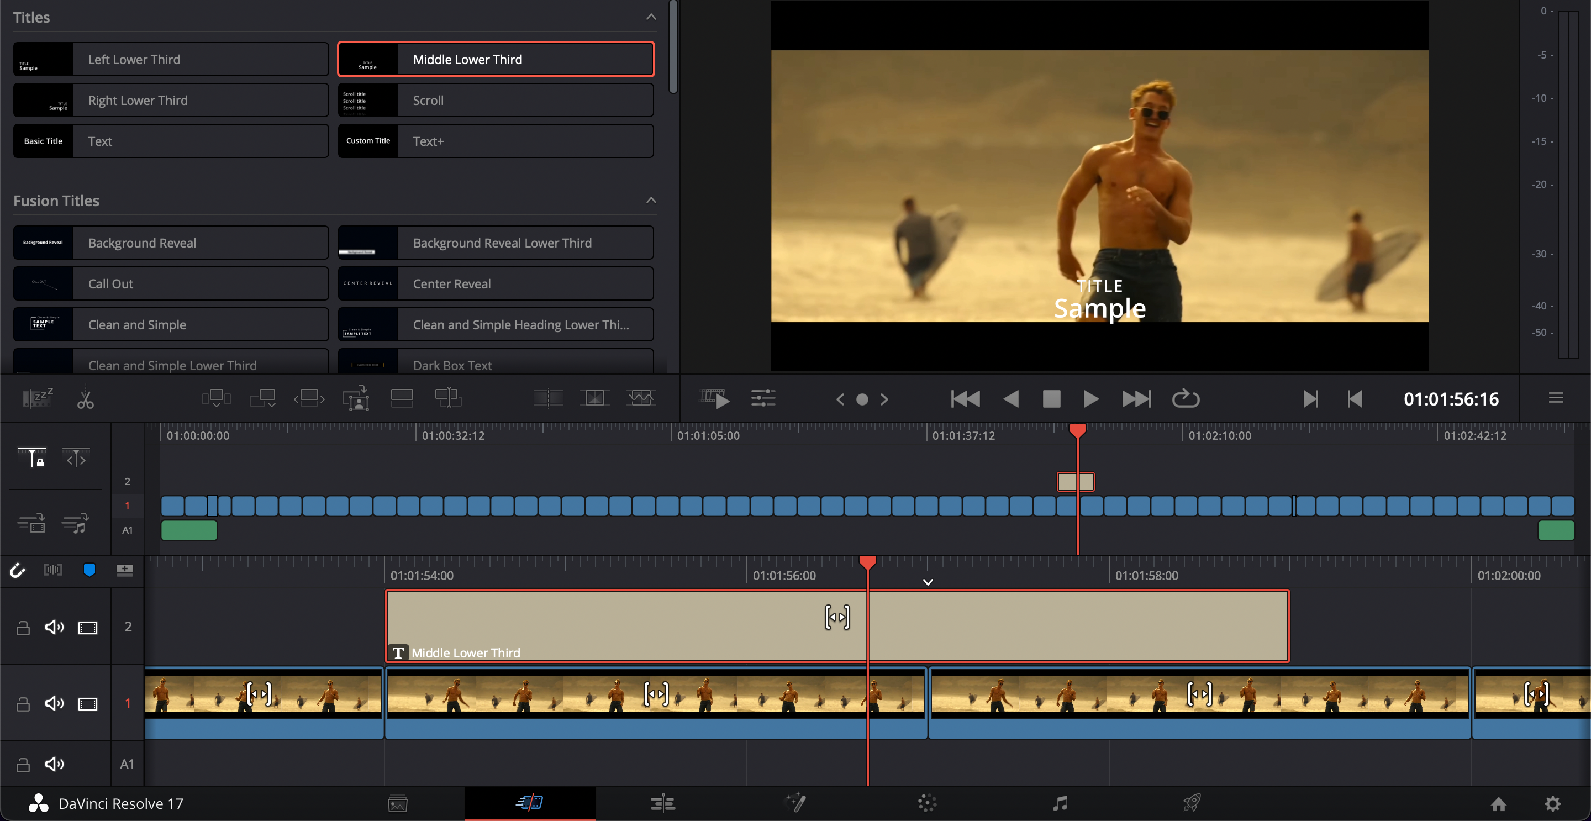Select the Middle Lower Third timeline clip
The image size is (1591, 821).
[x=618, y=624]
